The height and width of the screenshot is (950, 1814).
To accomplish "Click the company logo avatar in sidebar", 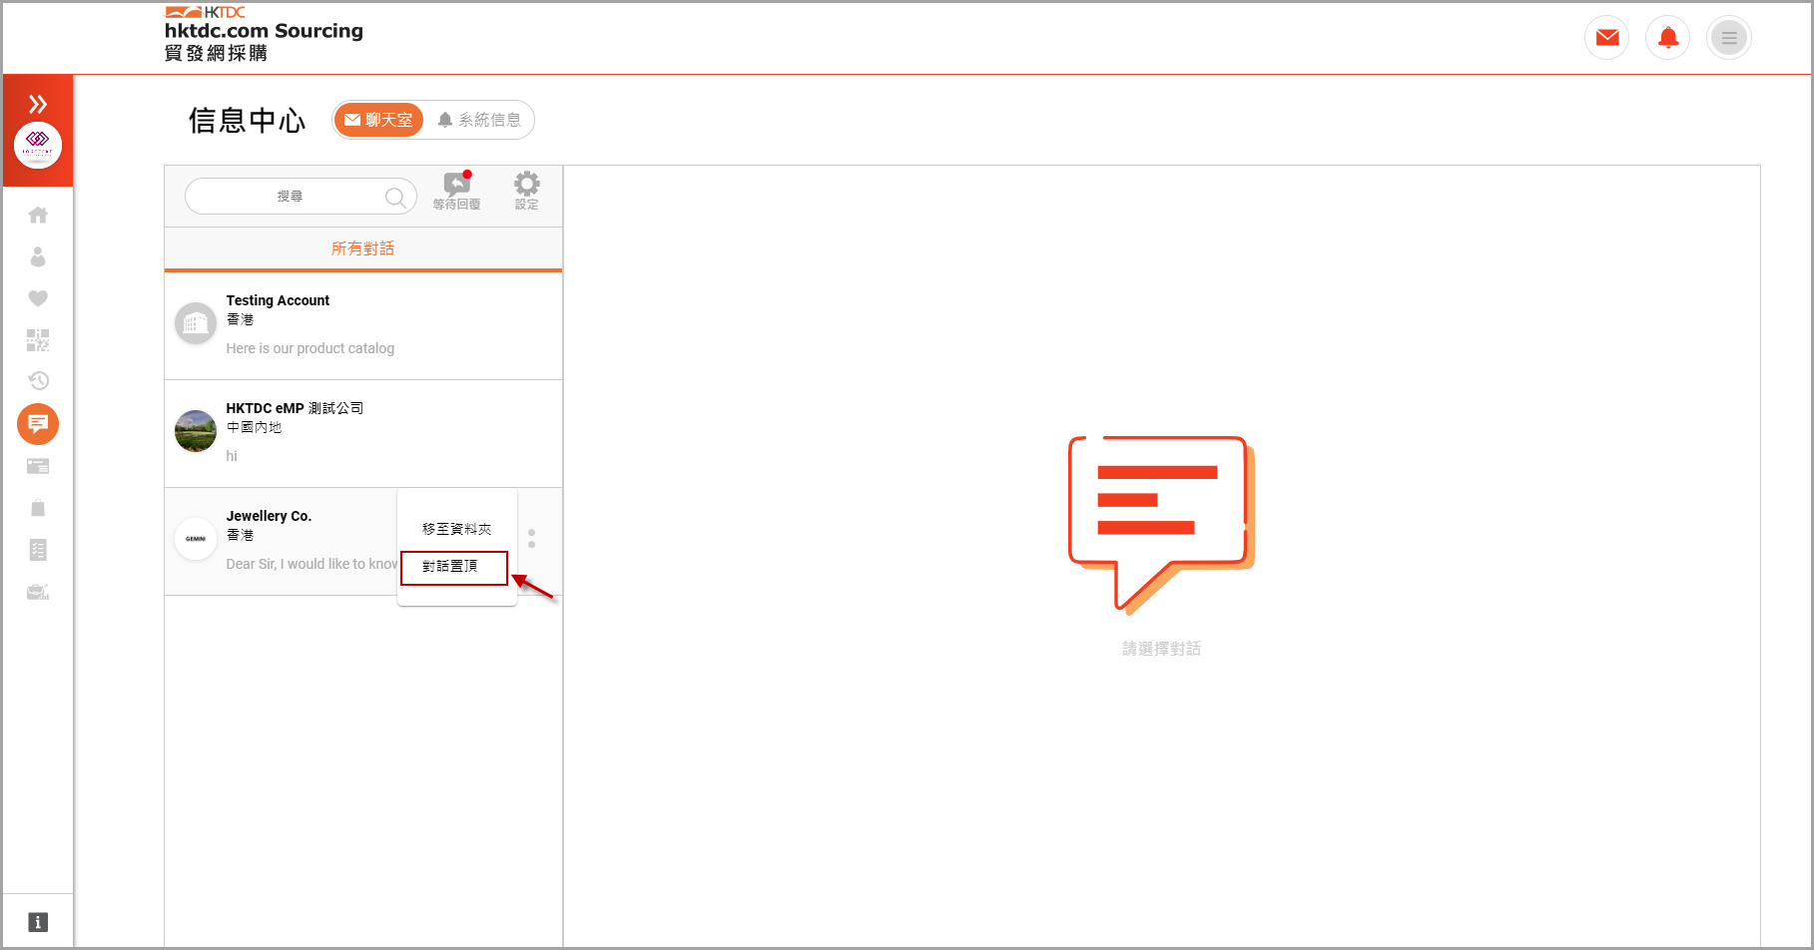I will click(38, 146).
